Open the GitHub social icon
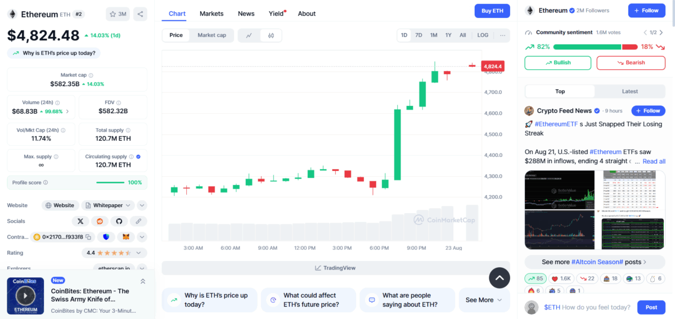This screenshot has height=319, width=675. pyautogui.click(x=119, y=221)
